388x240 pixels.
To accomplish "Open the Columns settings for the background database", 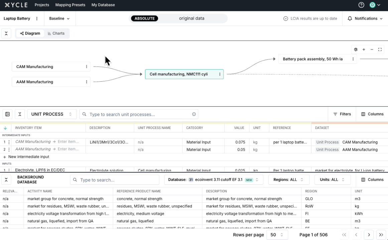I will click(x=372, y=179).
